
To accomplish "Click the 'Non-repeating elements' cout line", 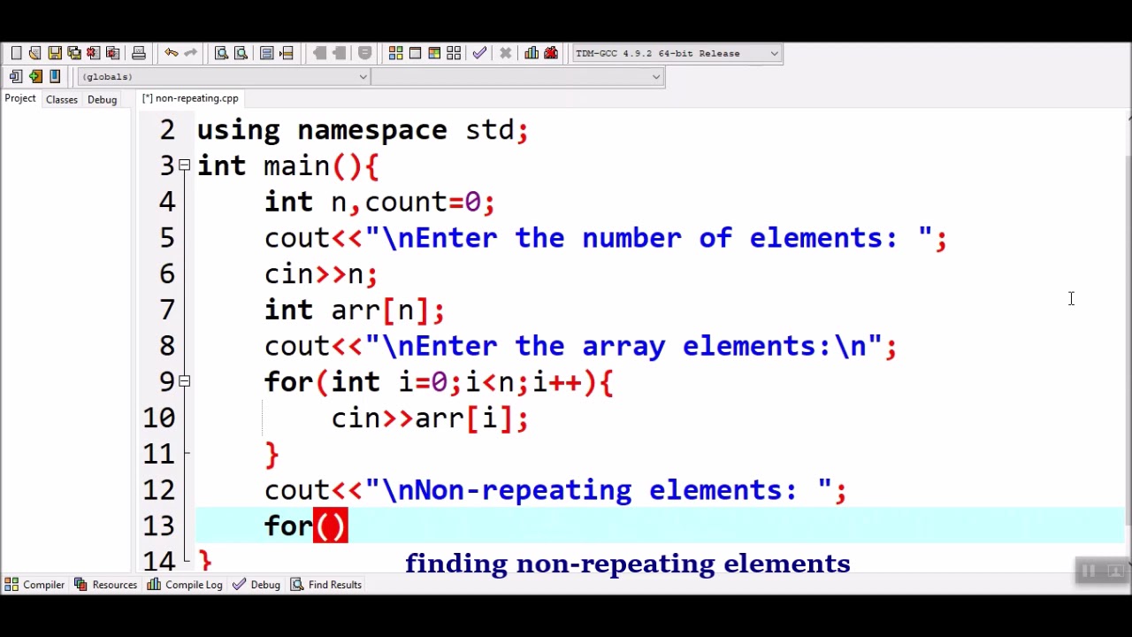I will coord(555,490).
